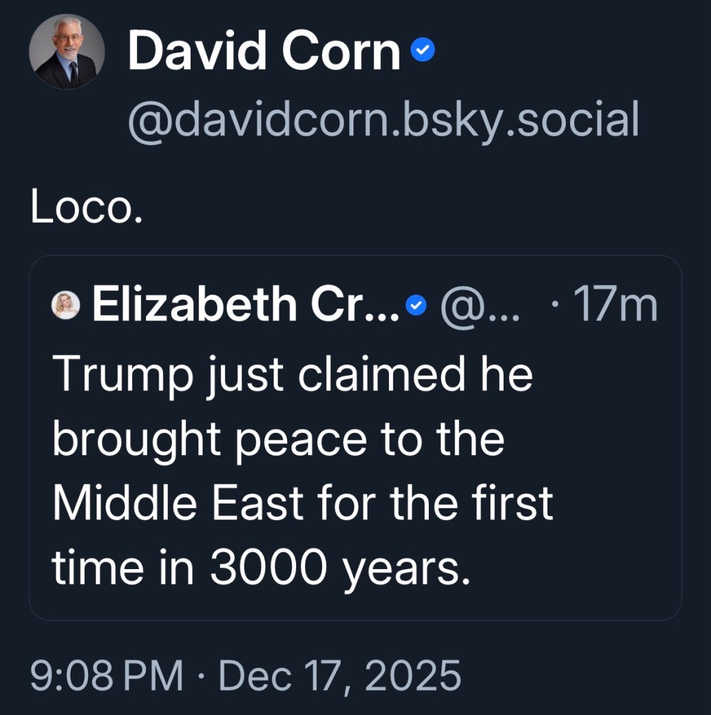Open the @davidcorn.bsky.social handle

pos(383,119)
